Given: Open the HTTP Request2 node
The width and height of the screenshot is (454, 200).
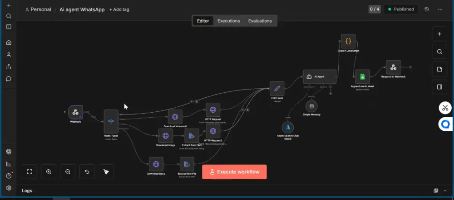Looking at the screenshot, I should [x=213, y=131].
